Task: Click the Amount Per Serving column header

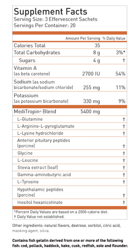Action: 83,39
